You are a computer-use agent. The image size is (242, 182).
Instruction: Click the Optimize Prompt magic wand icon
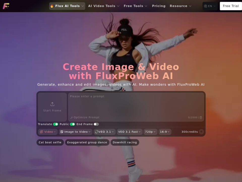(x=72, y=118)
